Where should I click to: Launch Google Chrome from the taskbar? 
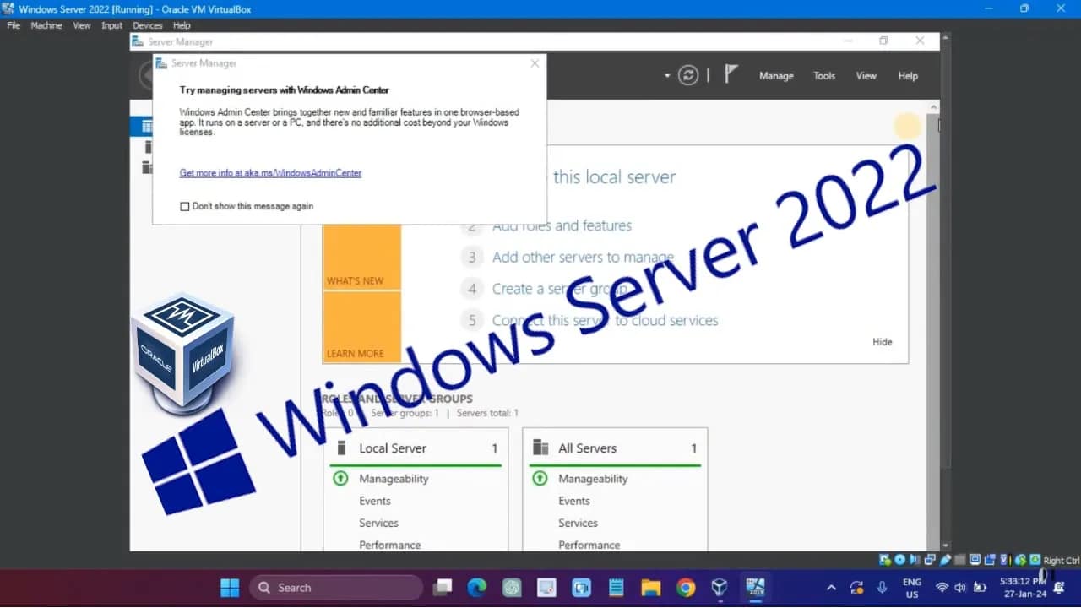pyautogui.click(x=685, y=587)
